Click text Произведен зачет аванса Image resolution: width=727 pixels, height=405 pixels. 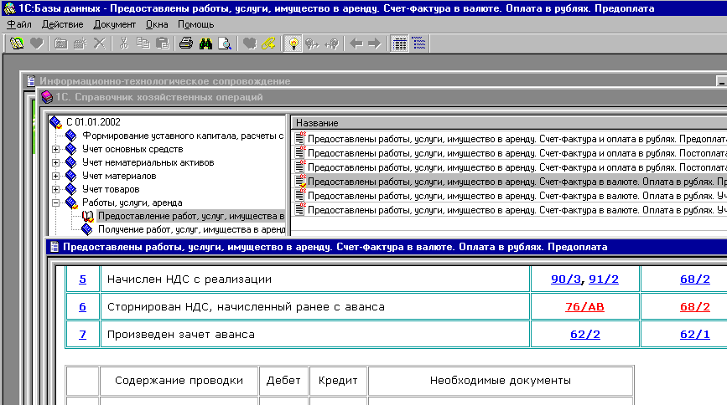tap(181, 334)
